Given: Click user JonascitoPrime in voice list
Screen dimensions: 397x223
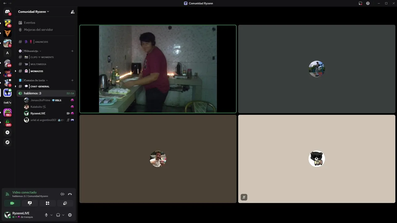Looking at the screenshot, I should coord(49,100).
